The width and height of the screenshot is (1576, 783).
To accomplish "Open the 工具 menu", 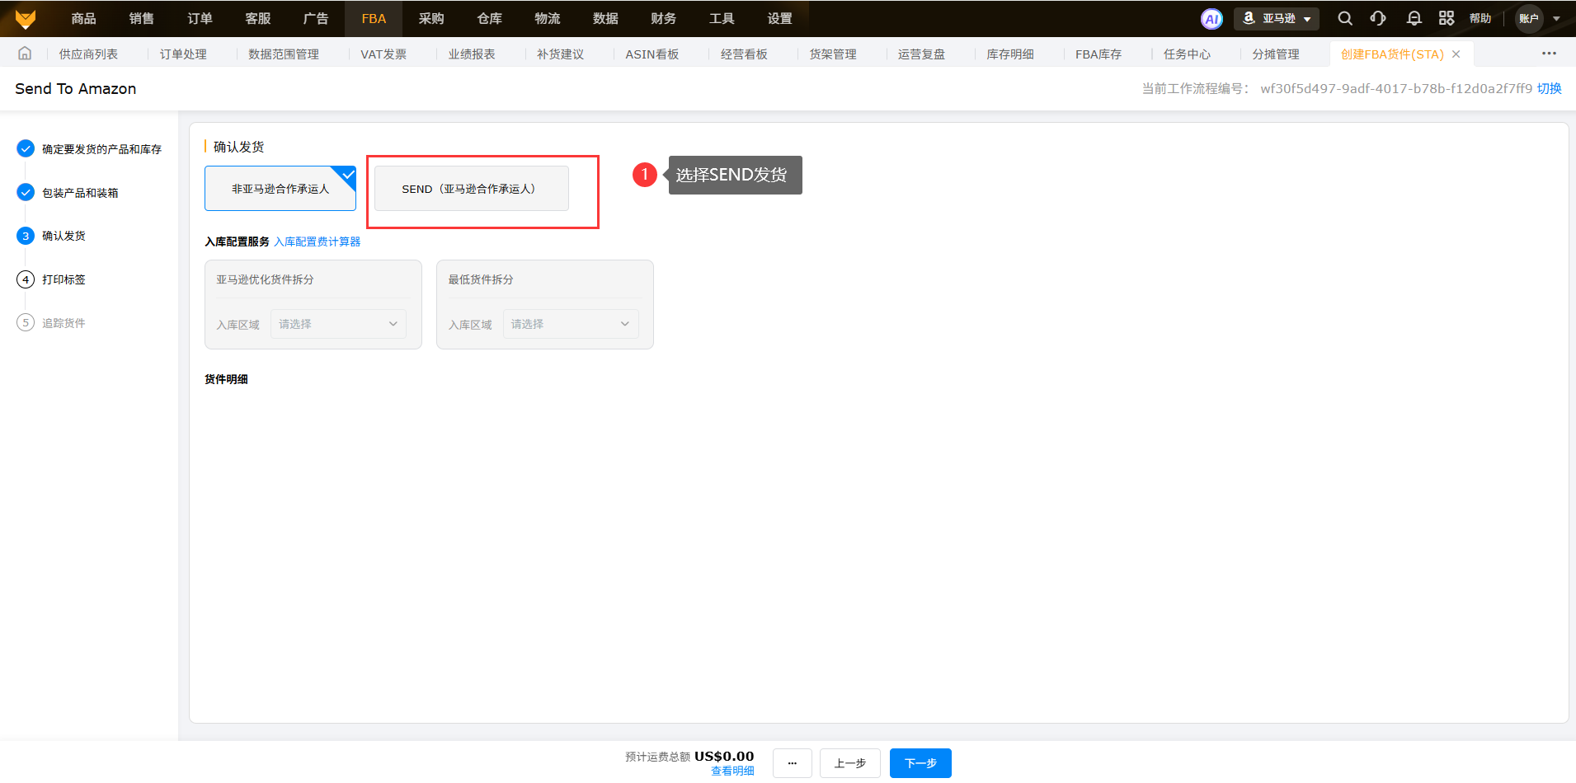I will click(722, 19).
